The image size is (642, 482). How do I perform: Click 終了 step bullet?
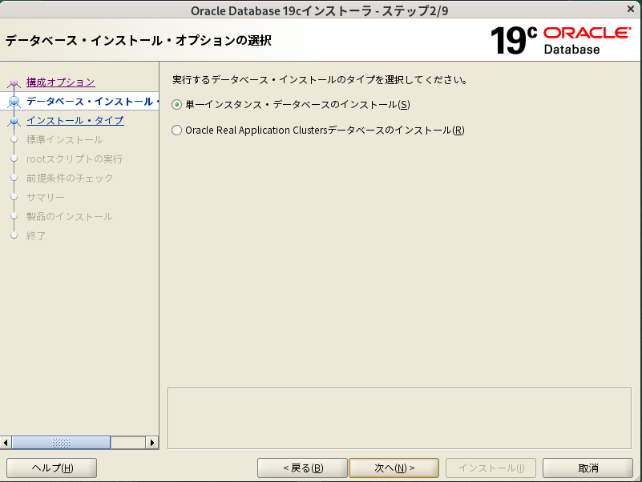pos(14,235)
